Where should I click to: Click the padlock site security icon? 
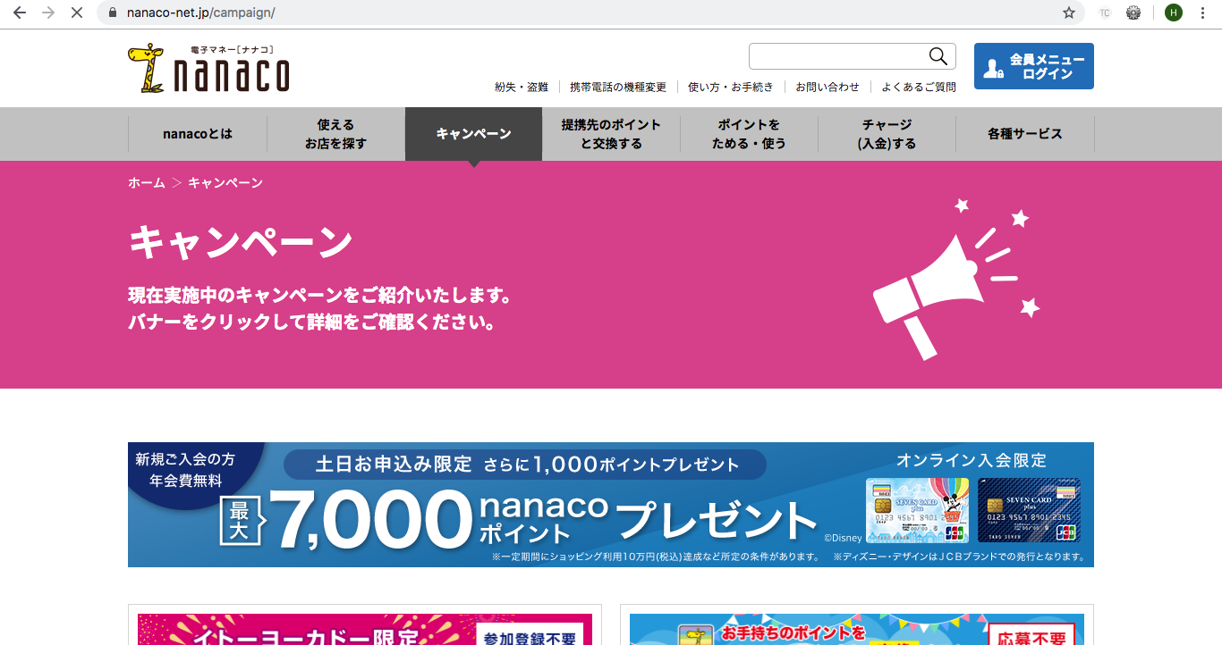point(112,13)
